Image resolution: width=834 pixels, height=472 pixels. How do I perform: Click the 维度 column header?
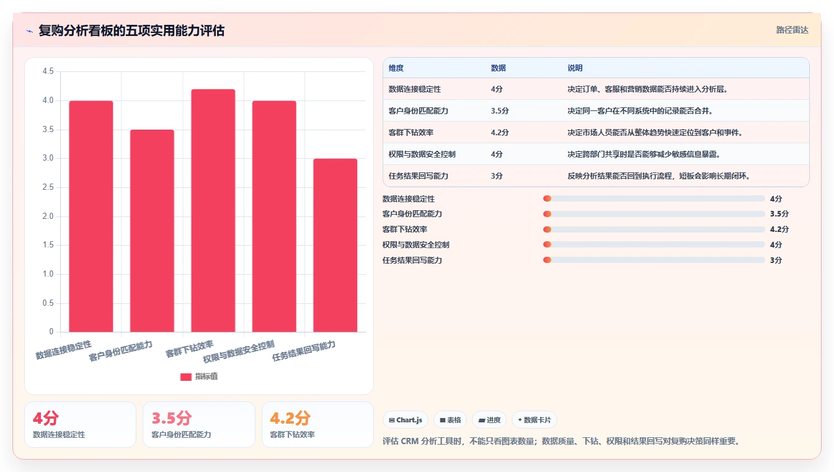[396, 68]
